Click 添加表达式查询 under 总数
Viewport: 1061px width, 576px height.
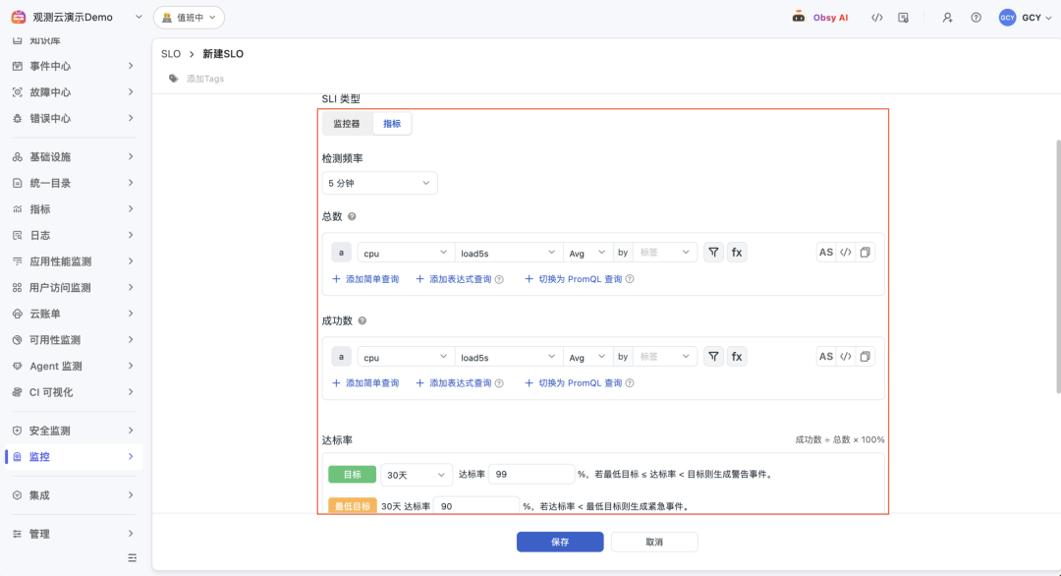tap(453, 279)
